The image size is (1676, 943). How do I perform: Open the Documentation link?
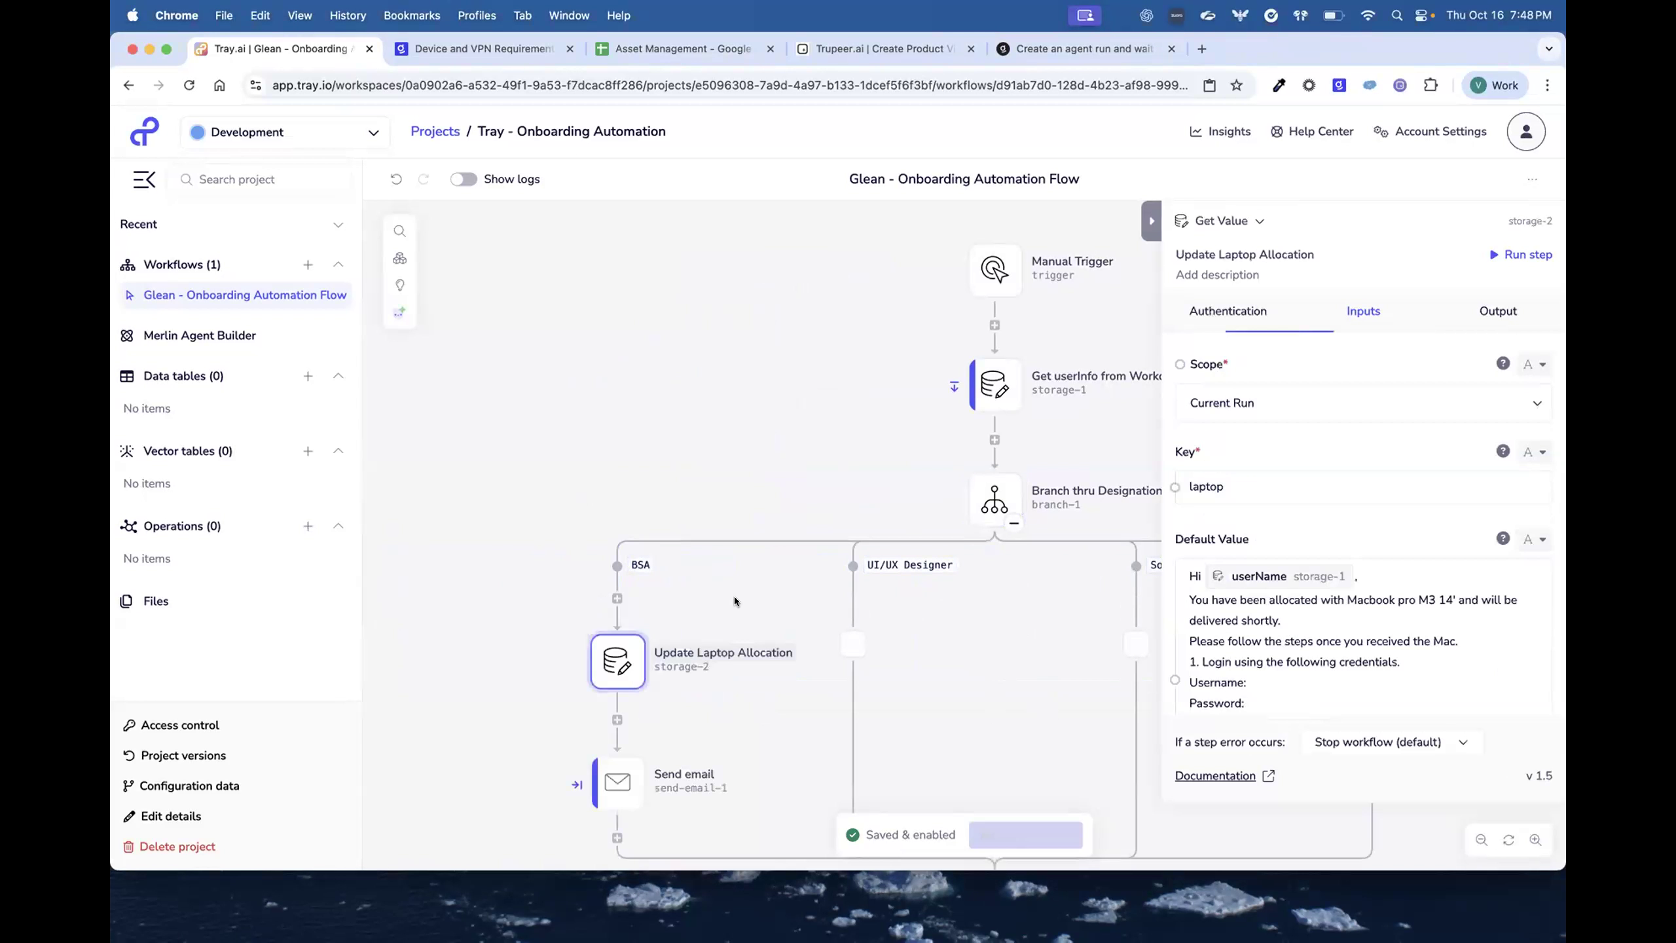point(1216,775)
